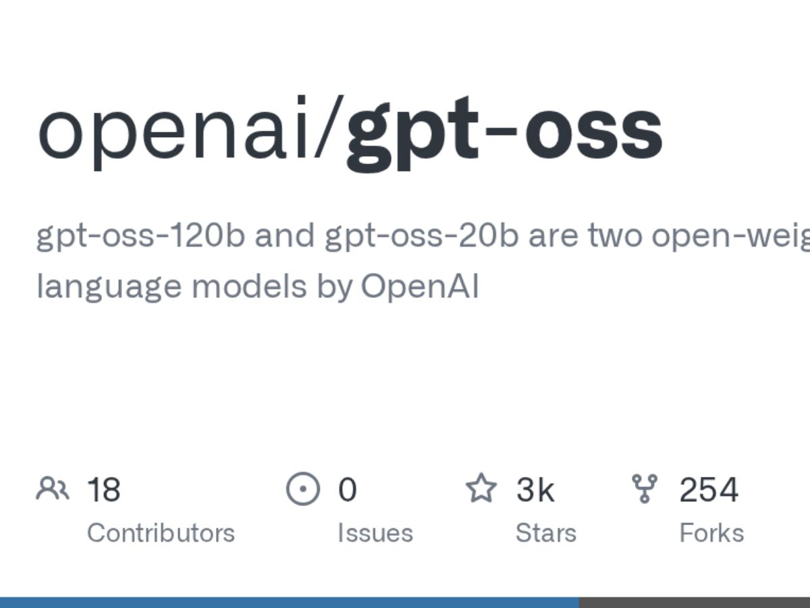Open the Issues label link
Viewport: 810px width, 608px height.
point(375,533)
